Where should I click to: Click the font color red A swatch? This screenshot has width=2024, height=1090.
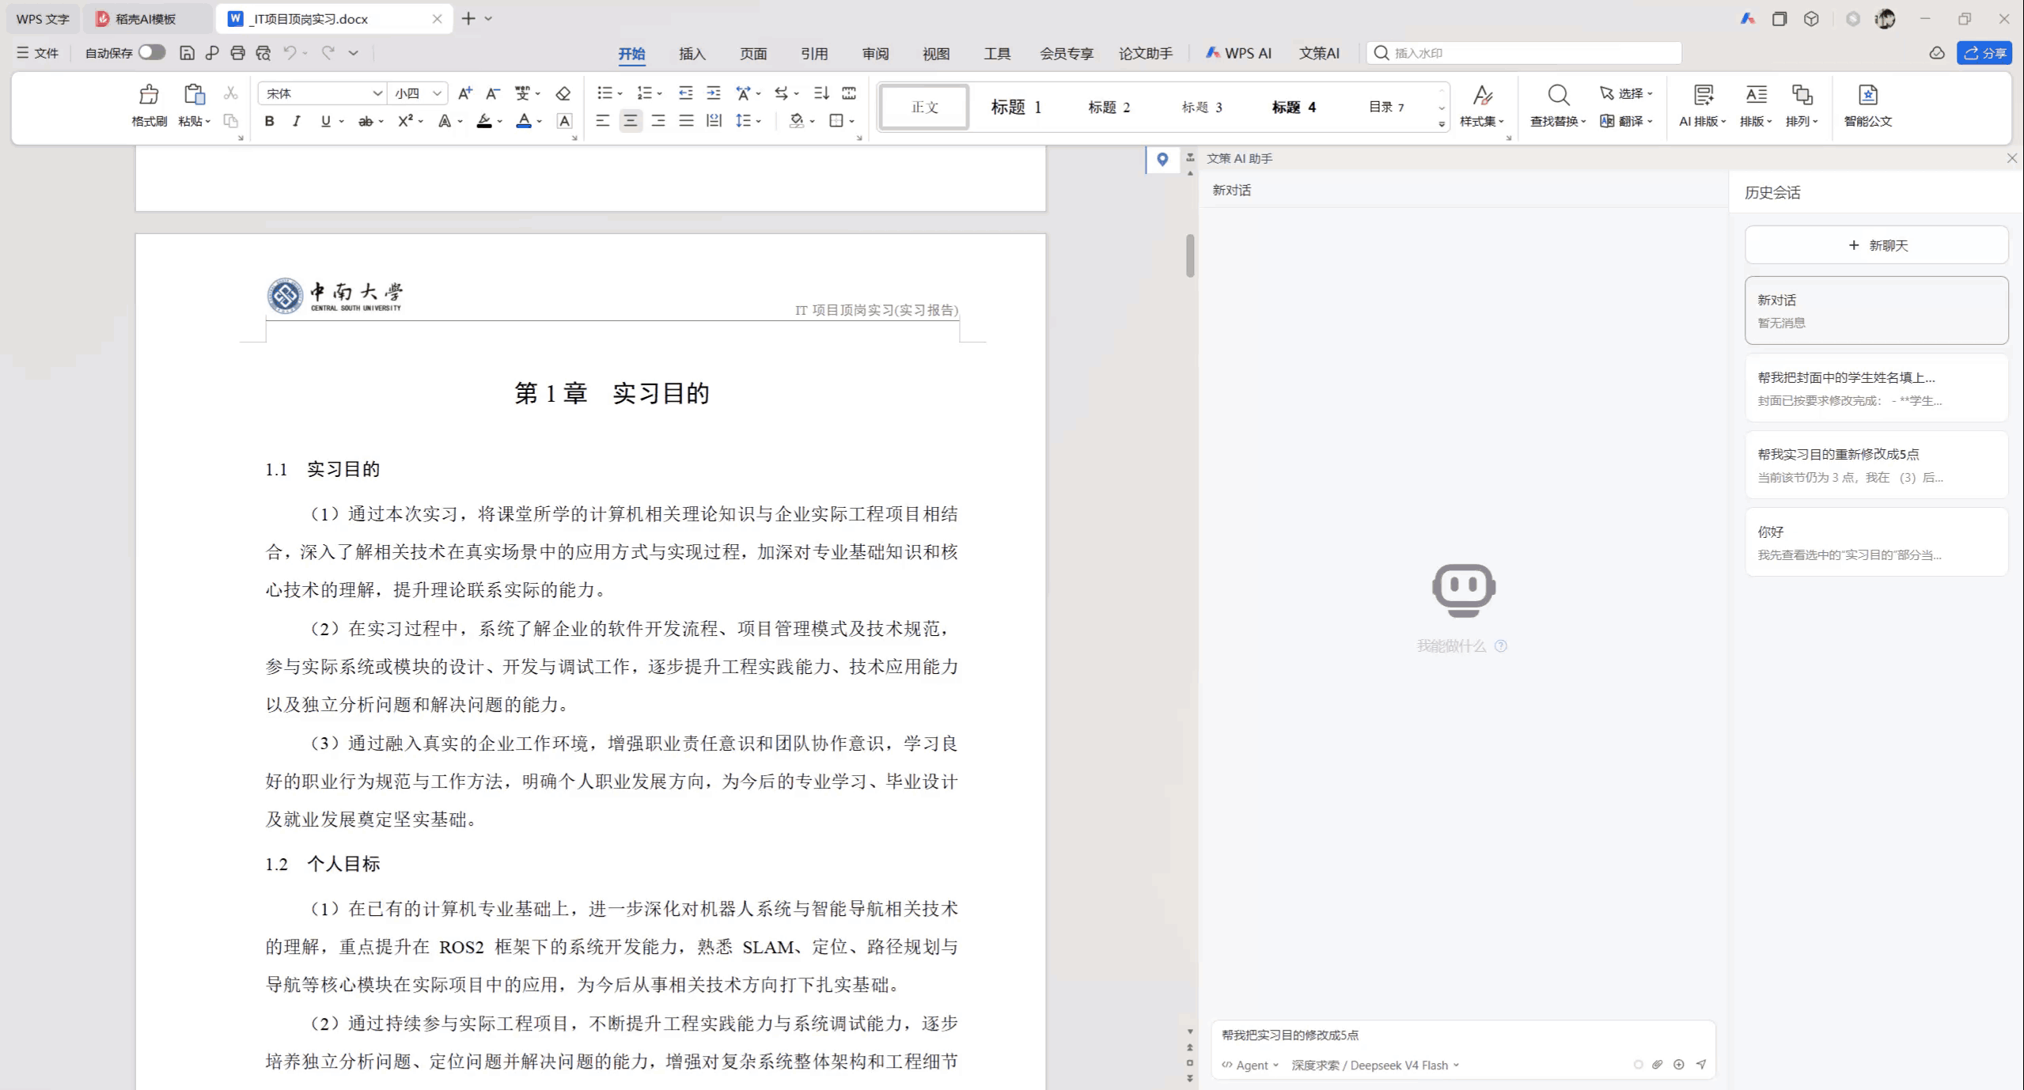pyautogui.click(x=524, y=121)
